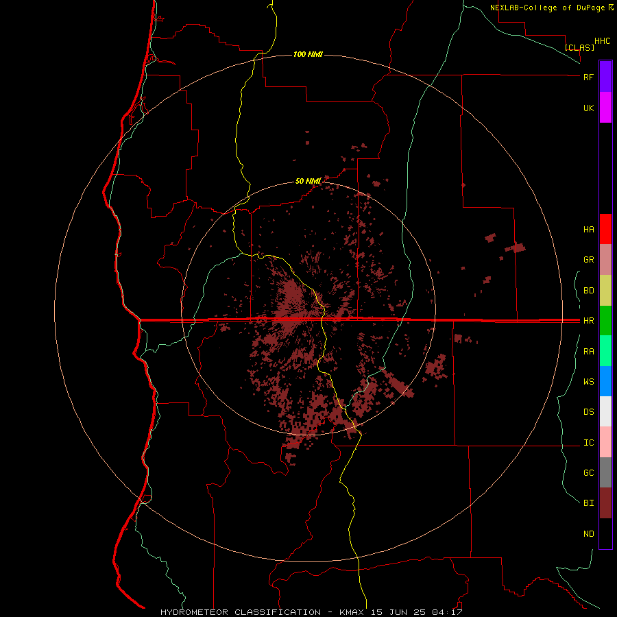The image size is (617, 617).
Task: Click the ND black legend swatch
Action: [x=605, y=533]
